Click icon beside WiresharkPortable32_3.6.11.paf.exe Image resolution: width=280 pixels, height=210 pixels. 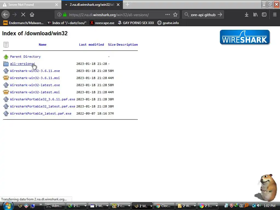(x=6, y=99)
